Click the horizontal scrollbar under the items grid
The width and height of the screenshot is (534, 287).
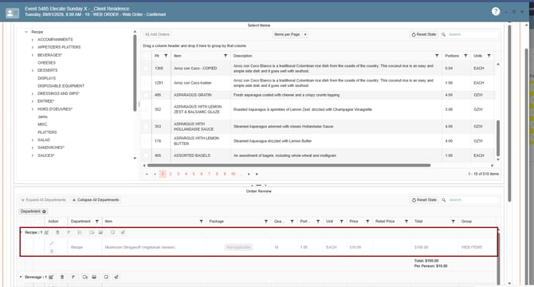pyautogui.click(x=289, y=166)
